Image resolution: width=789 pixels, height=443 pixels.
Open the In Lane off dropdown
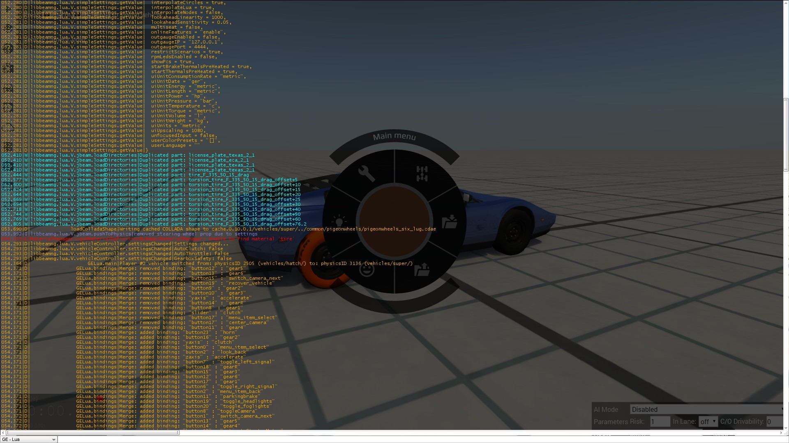click(708, 421)
